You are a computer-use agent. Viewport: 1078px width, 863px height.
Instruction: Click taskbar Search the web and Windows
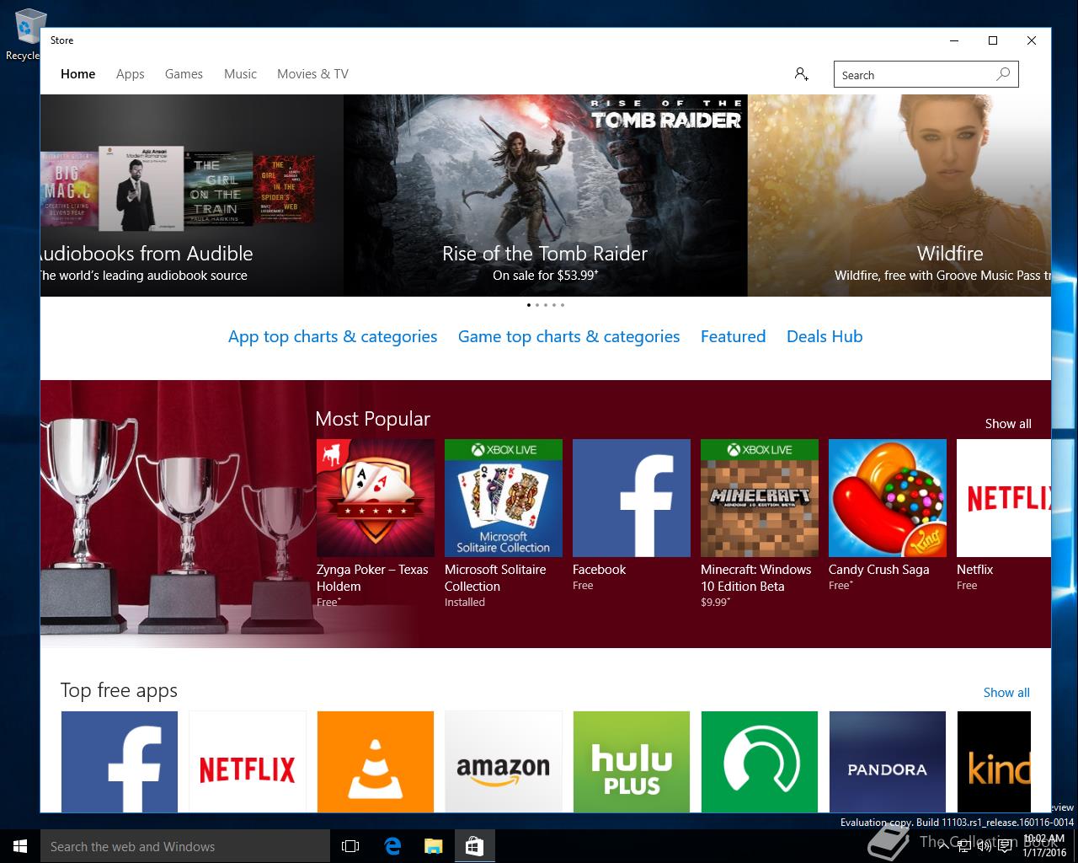185,846
